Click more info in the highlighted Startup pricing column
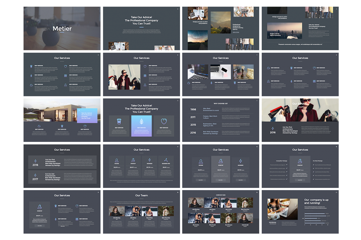The image size is (361, 240). 221,180
